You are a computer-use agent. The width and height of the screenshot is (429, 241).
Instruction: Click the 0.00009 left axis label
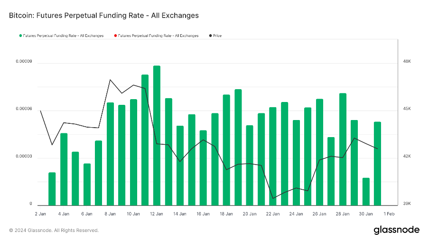tap(24, 61)
